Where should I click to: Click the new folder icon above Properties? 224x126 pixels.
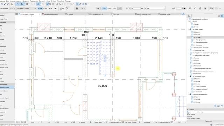tap(222, 106)
